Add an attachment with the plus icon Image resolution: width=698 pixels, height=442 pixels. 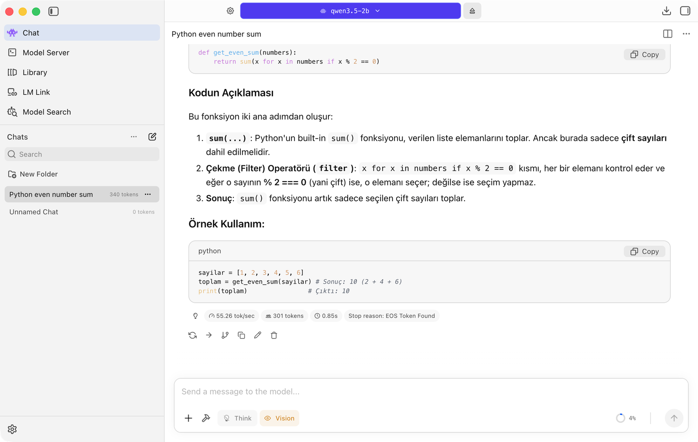pos(188,418)
